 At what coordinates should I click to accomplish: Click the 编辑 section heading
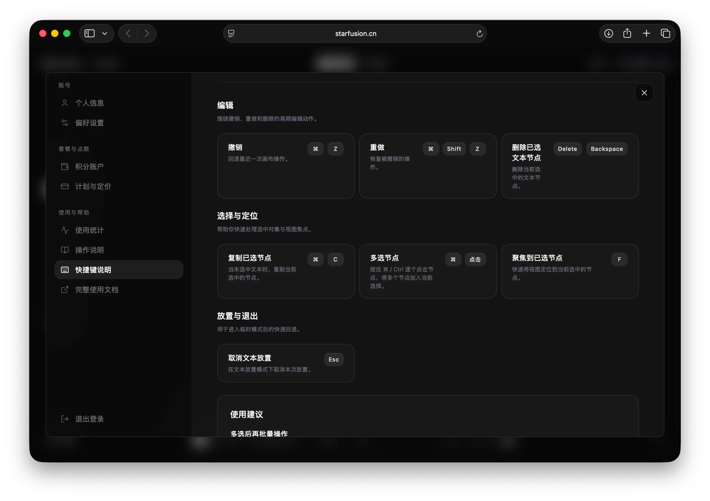pos(225,105)
